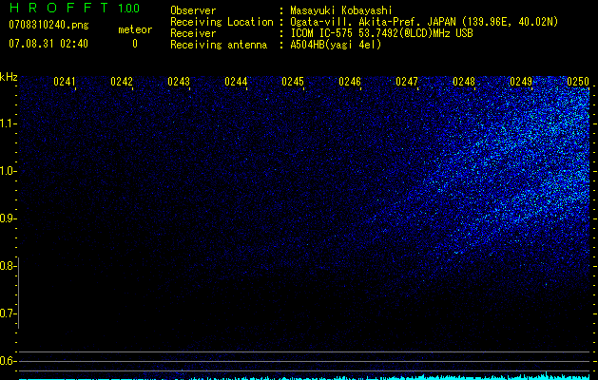
Task: Click the Receiving Location label
Action: pyautogui.click(x=222, y=22)
